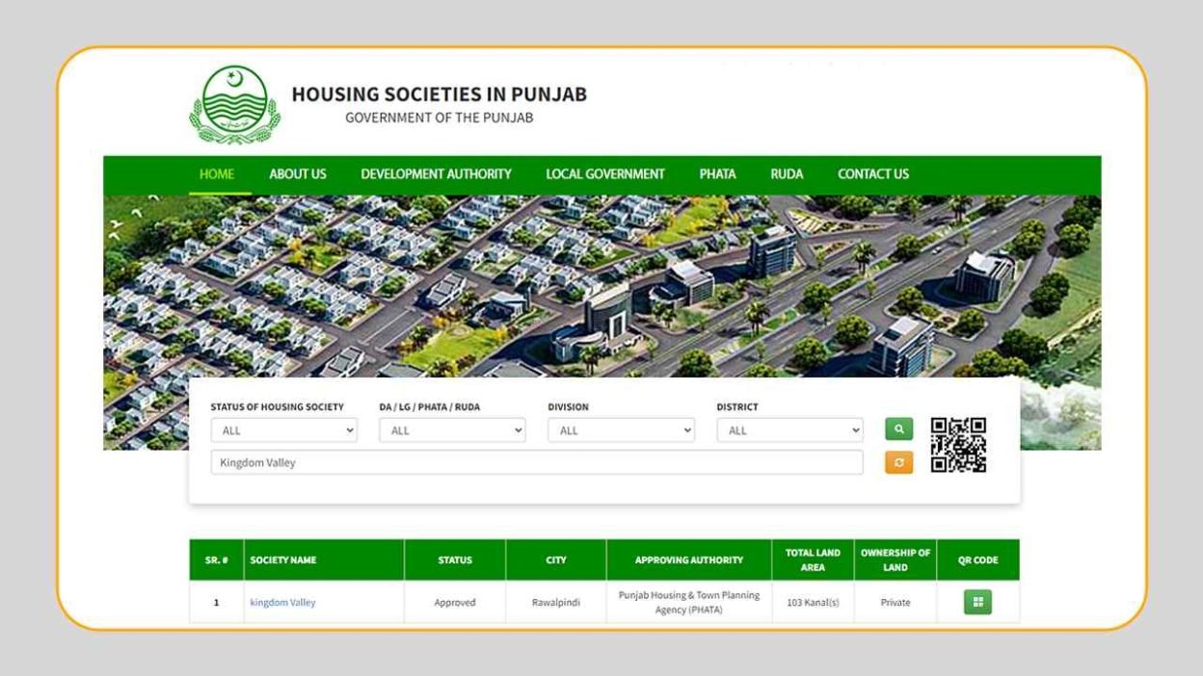
Task: Click the Punjab Housing & Town Planning Agency cell
Action: pyautogui.click(x=689, y=603)
